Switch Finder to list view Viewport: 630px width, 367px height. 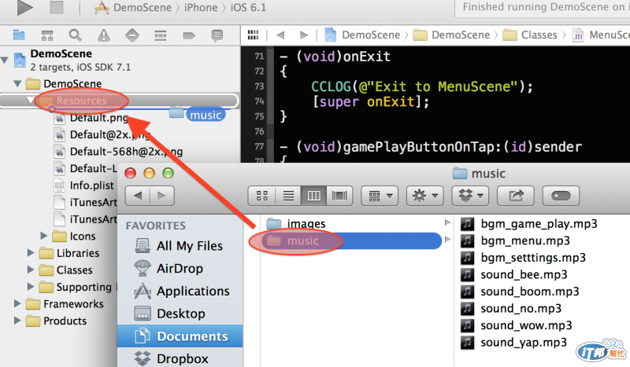click(x=288, y=196)
